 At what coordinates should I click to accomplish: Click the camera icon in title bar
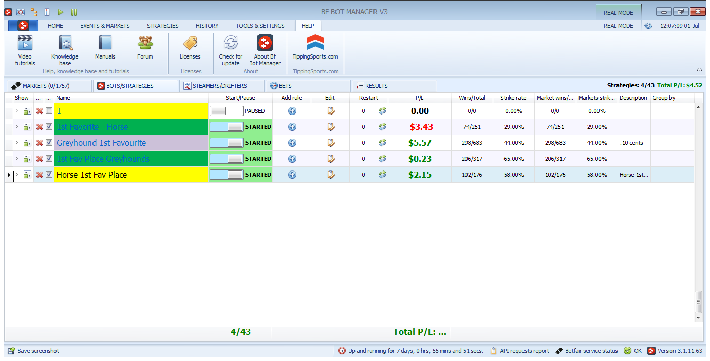21,12
